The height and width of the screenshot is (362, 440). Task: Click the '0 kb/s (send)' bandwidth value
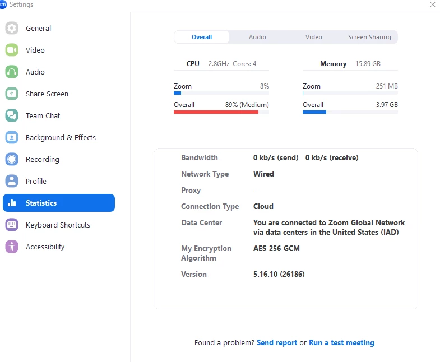point(276,157)
